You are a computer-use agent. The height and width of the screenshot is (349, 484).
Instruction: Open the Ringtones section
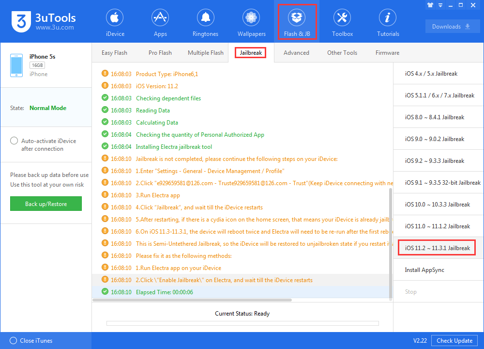[x=205, y=22]
